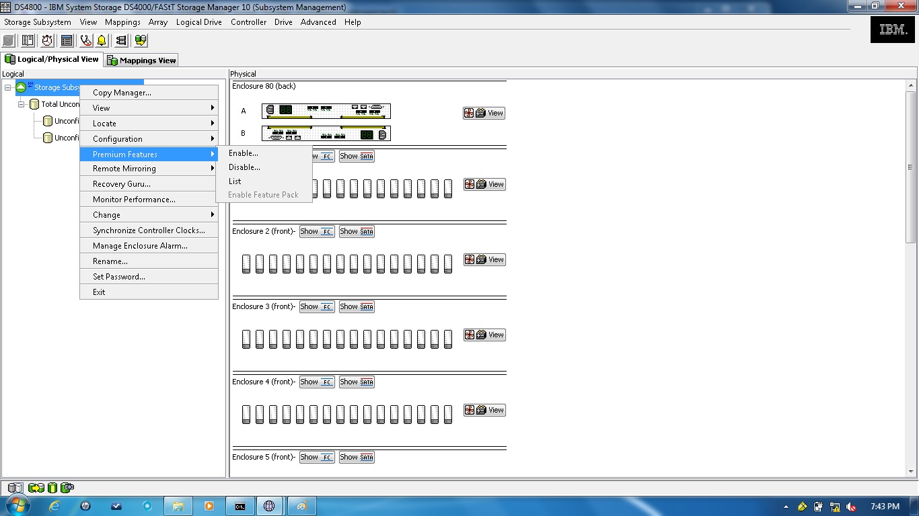Select Monitor Performance... in context menu
The image size is (919, 516).
pos(149,199)
